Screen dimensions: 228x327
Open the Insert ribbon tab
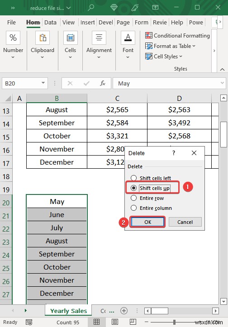click(x=87, y=22)
